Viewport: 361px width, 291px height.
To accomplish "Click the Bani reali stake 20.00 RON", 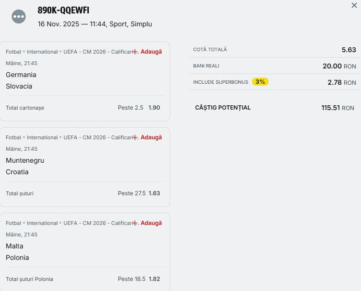I will coord(339,66).
